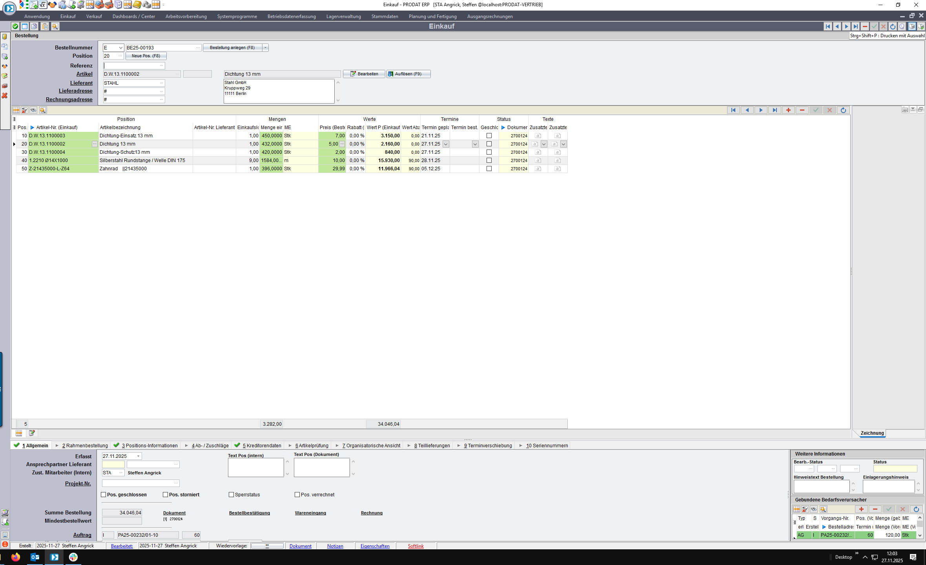Click the clear-filter funnel icon above the positions grid
This screenshot has height=565, width=926.
click(25, 110)
